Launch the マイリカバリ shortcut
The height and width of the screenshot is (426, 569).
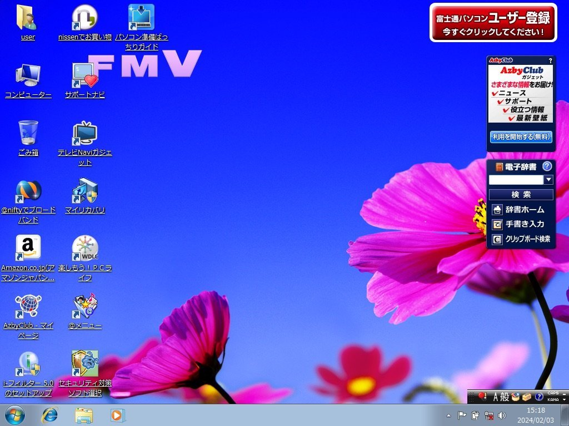click(84, 192)
